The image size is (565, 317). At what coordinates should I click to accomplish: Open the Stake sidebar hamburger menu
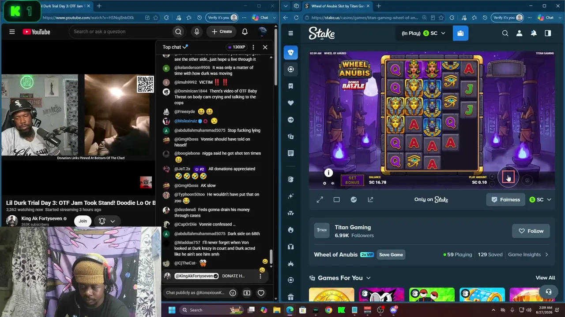coord(290,33)
